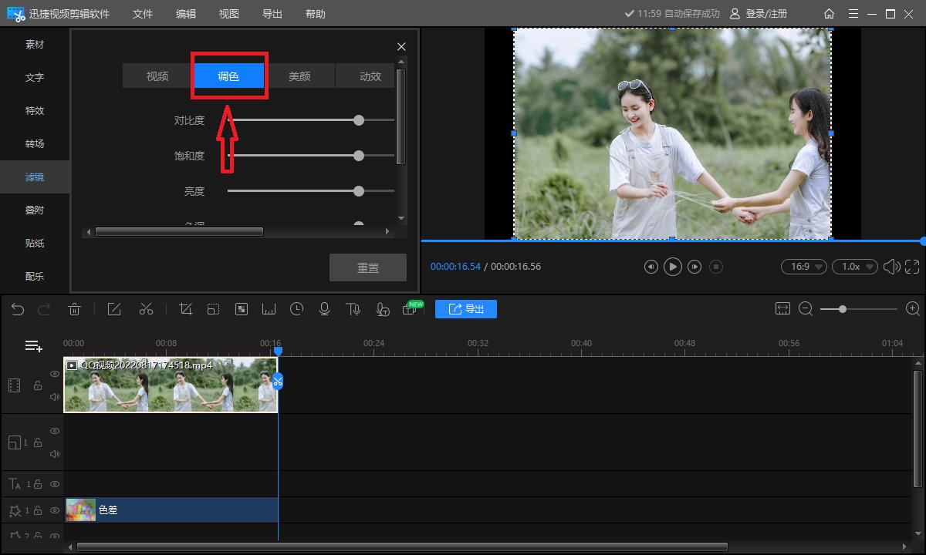This screenshot has width=926, height=555.
Task: Click the mosaic icon in the toolbar
Action: [242, 309]
